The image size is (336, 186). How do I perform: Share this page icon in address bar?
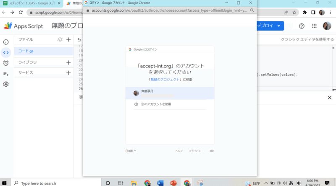click(286, 13)
